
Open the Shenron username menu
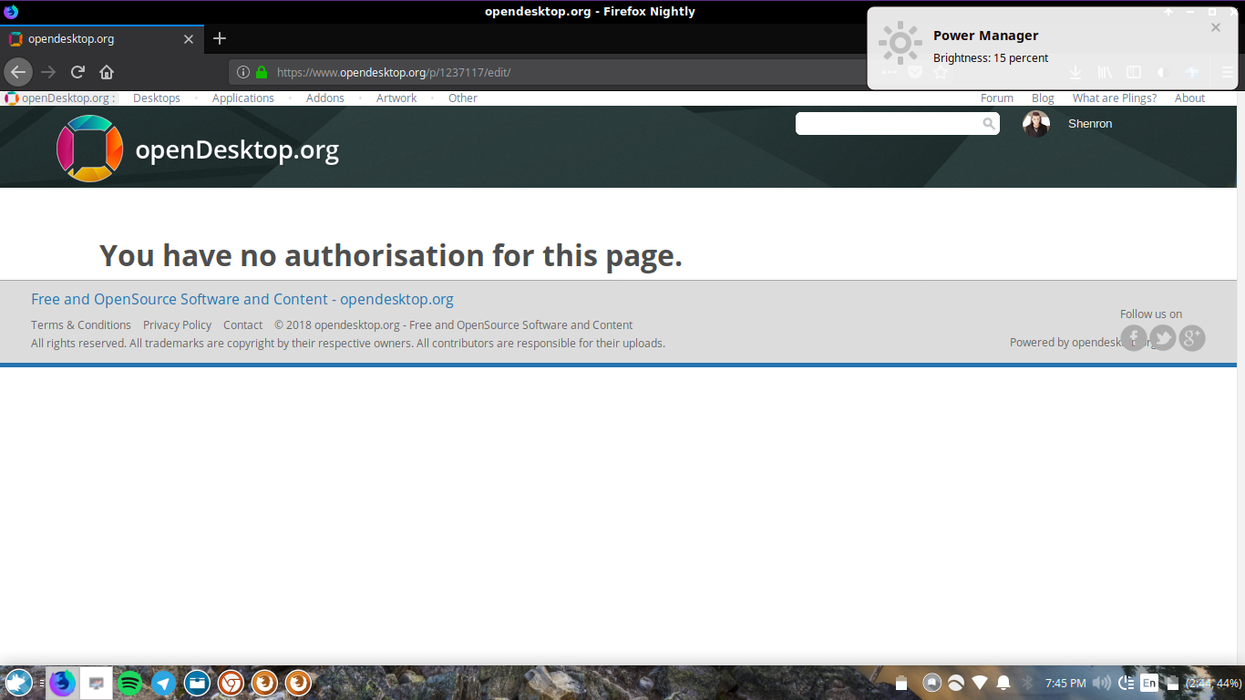[x=1090, y=124]
